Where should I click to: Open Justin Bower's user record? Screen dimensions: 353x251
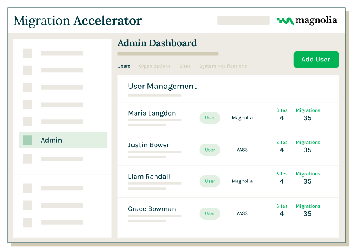pos(149,145)
